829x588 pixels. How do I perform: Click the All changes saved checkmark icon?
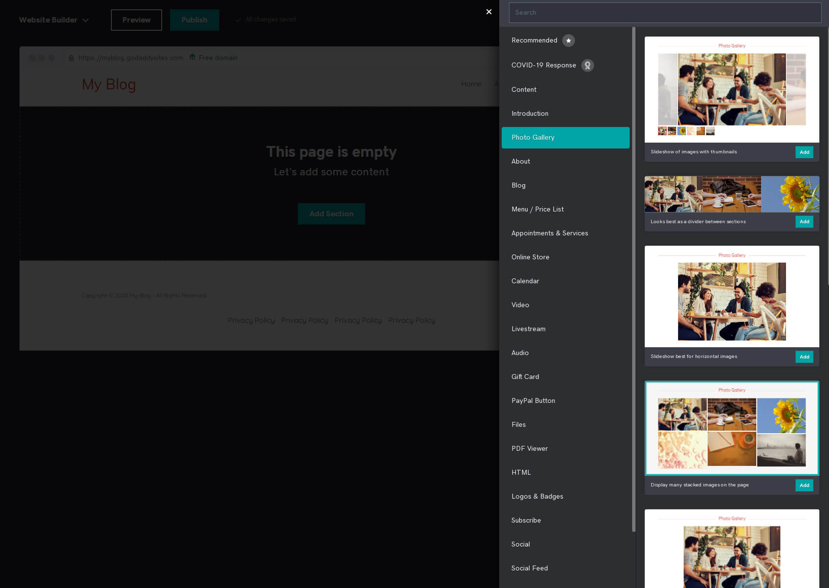tap(238, 20)
